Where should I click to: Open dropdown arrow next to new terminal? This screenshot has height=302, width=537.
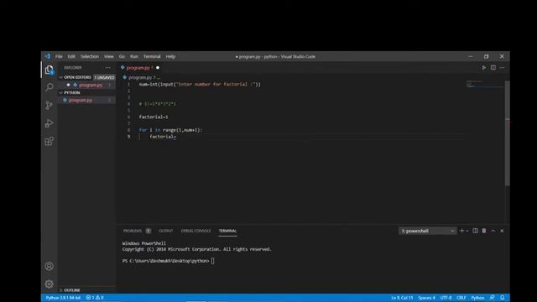(x=467, y=231)
